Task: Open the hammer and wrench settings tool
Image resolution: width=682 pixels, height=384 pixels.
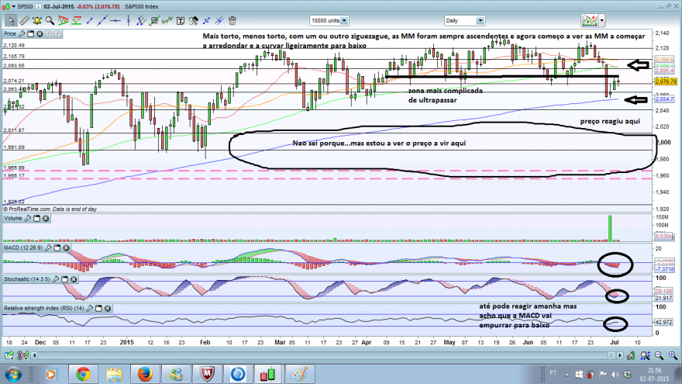Action: tap(193, 20)
